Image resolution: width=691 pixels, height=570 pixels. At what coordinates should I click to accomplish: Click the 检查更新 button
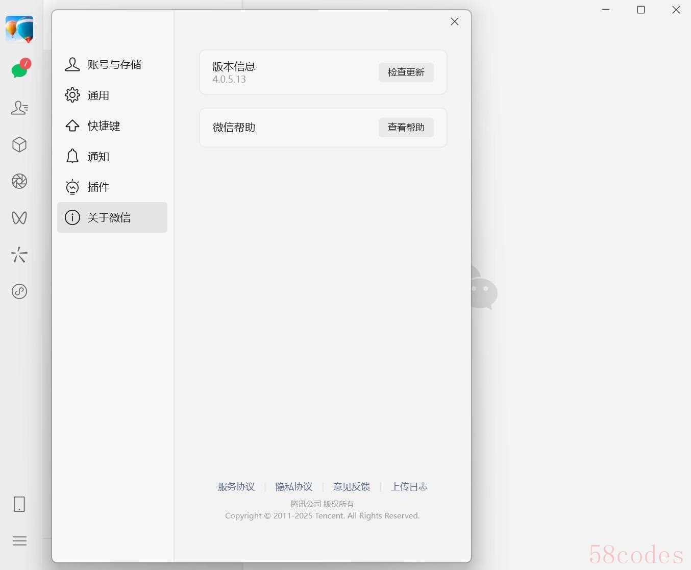[x=406, y=72]
